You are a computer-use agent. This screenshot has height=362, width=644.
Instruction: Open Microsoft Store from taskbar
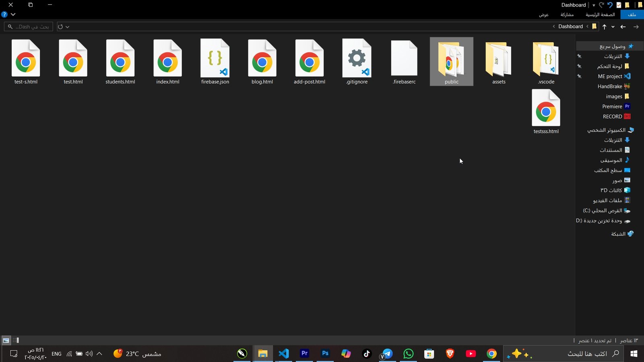[x=429, y=354]
